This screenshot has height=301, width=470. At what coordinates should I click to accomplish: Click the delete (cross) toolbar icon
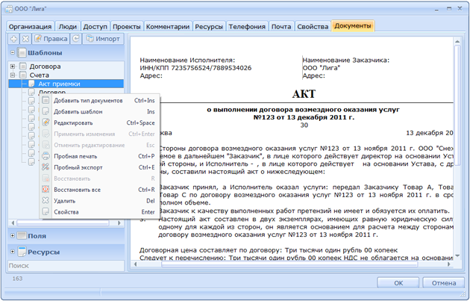[26, 39]
